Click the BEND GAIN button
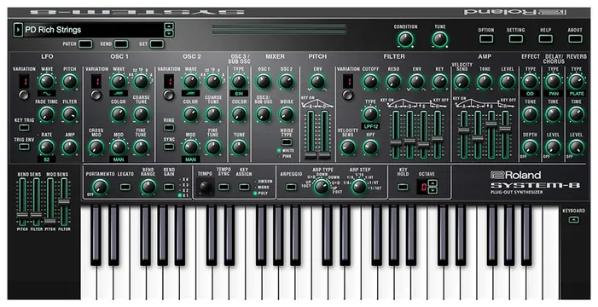Image resolution: width=598 pixels, height=307 pixels. click(169, 187)
